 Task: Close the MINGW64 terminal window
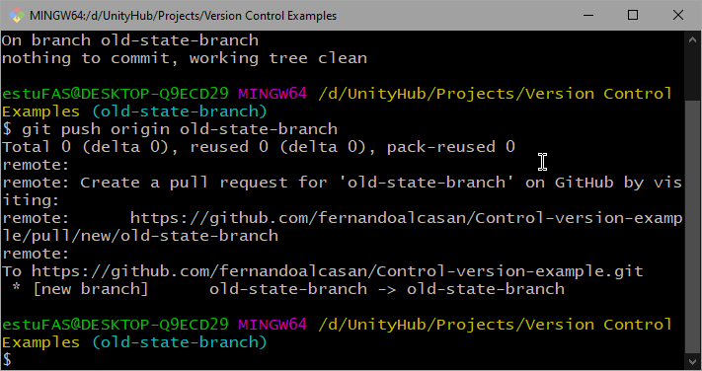pos(678,15)
